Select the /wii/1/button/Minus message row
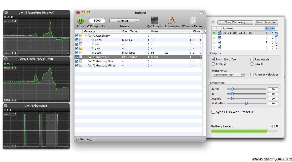The height and width of the screenshot is (162, 292). (138, 65)
